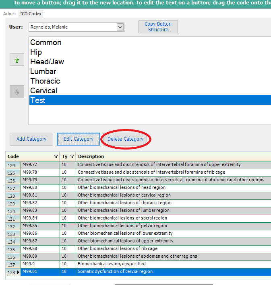
Task: Select the Lumbar category
Action: [x=43, y=72]
